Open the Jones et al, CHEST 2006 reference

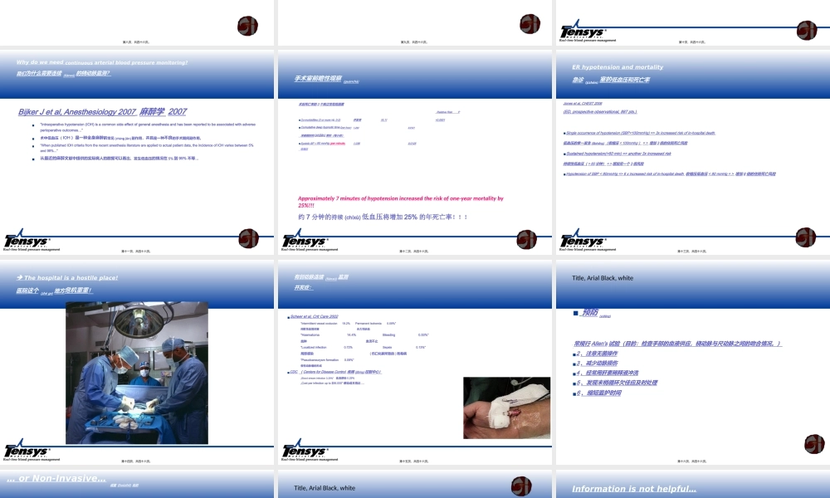[x=583, y=104]
